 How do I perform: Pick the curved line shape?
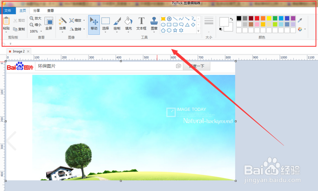point(181,19)
